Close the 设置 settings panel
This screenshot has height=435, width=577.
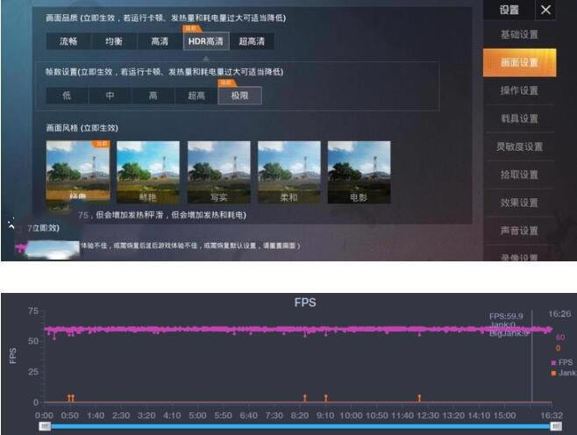(545, 10)
